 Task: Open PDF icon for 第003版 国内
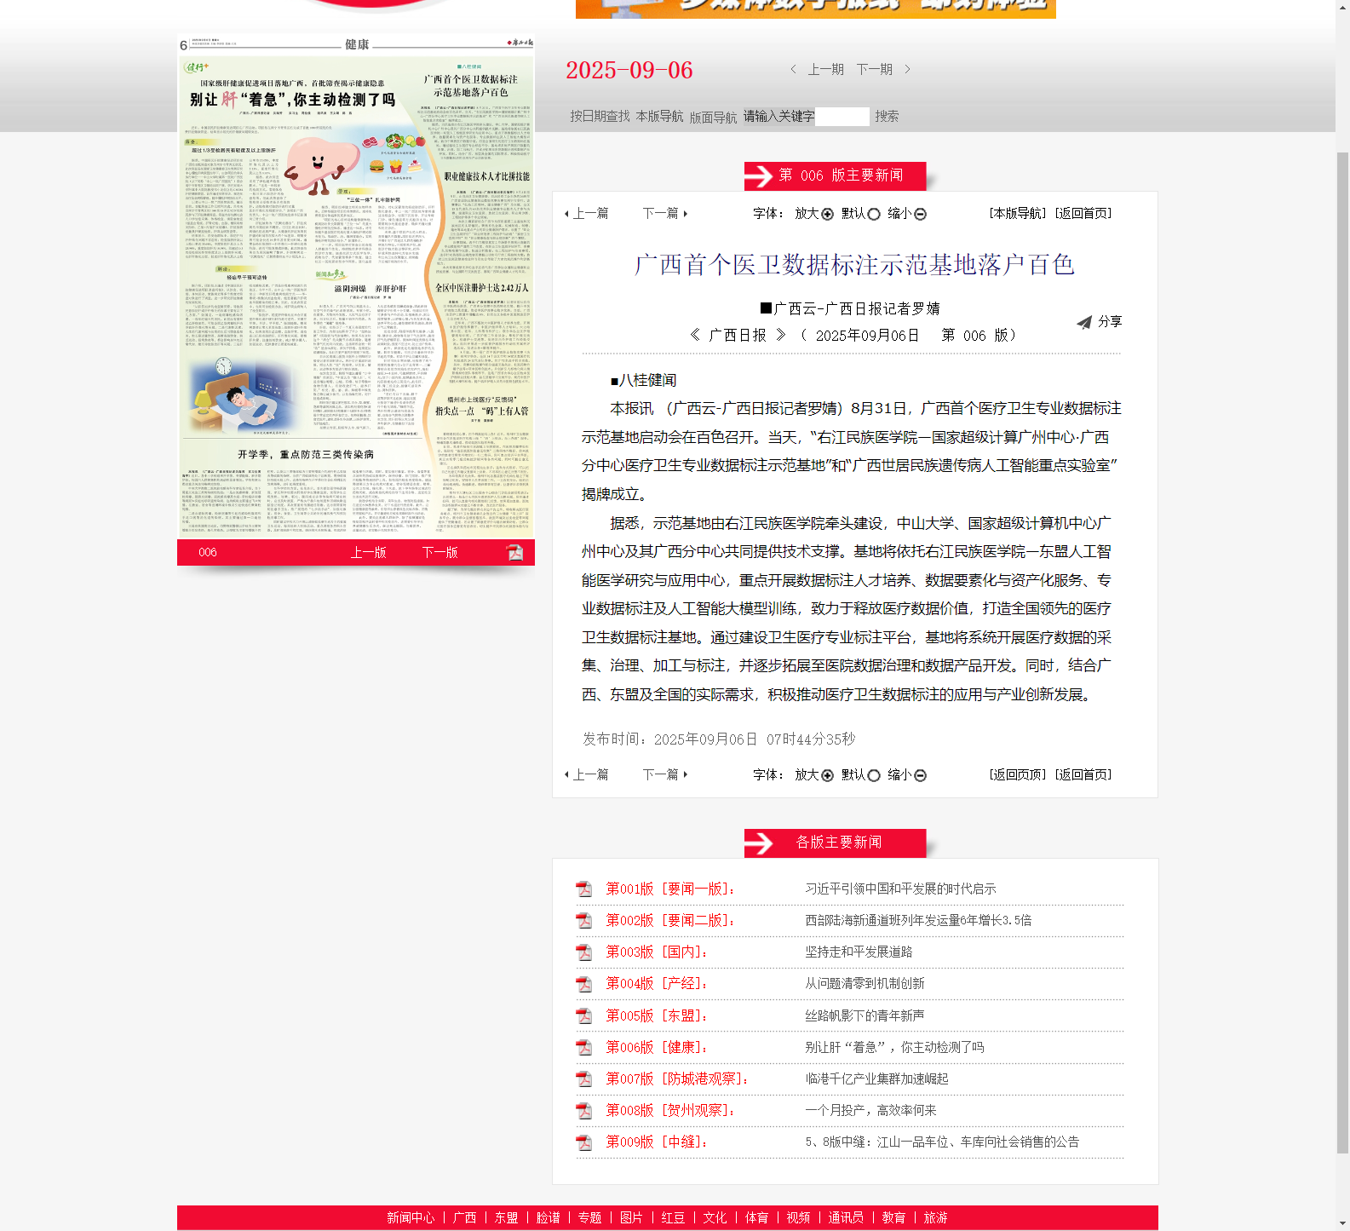click(583, 952)
